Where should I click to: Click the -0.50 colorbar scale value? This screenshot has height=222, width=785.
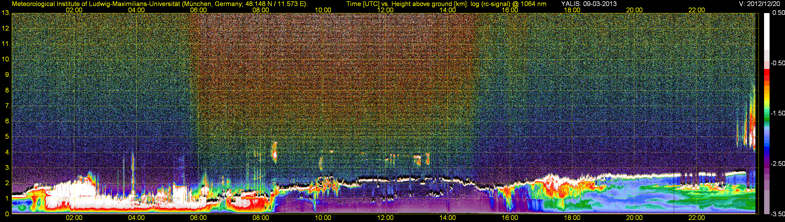pos(777,63)
